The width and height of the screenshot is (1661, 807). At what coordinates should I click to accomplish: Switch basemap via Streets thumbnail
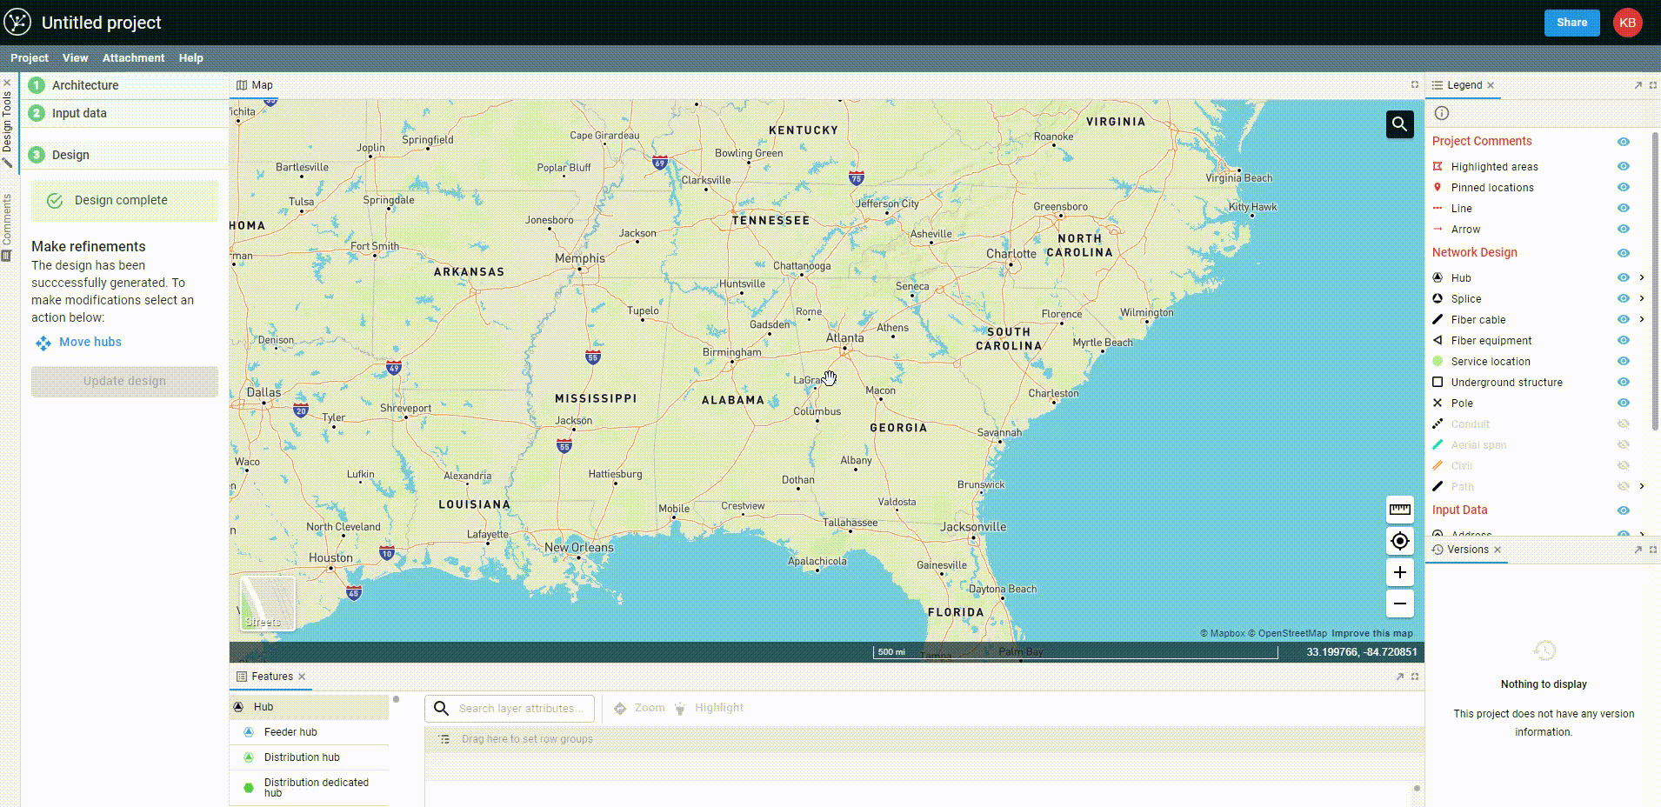[267, 604]
